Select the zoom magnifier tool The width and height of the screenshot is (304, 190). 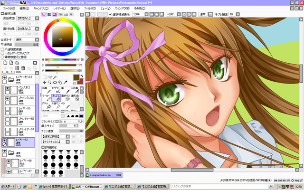coord(49,83)
